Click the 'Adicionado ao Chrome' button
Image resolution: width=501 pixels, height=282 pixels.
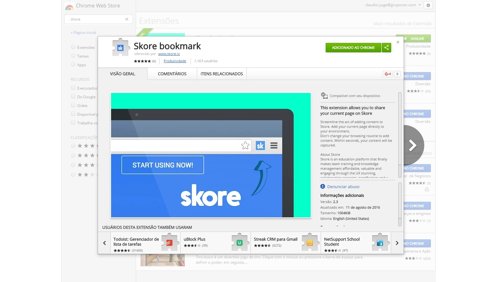(353, 48)
